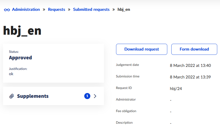Navigate to the Requests breadcrumb link
Screen dimensions: 220x134
pos(57,10)
